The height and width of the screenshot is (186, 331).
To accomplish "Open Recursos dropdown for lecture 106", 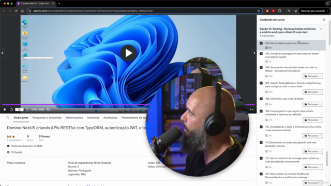I will [312, 76].
